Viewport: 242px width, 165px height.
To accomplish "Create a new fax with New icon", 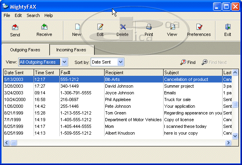I will tap(77, 30).
